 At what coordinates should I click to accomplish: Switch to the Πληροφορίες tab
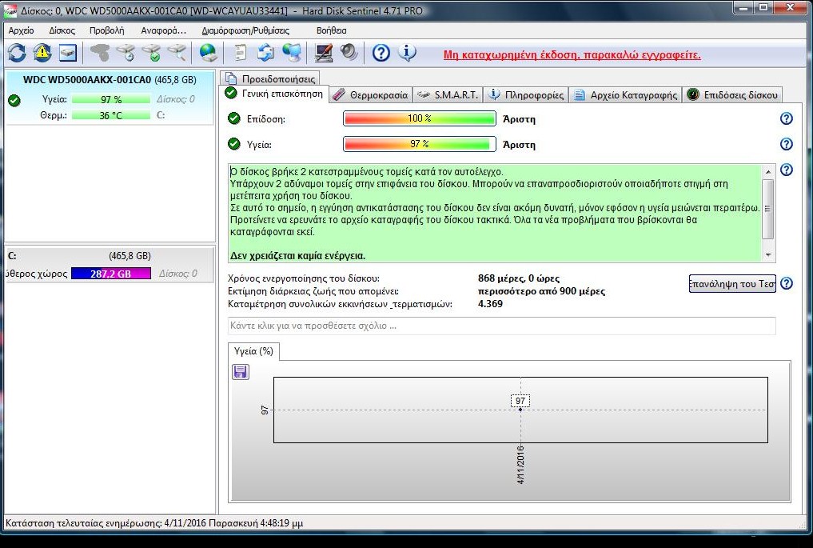[526, 95]
